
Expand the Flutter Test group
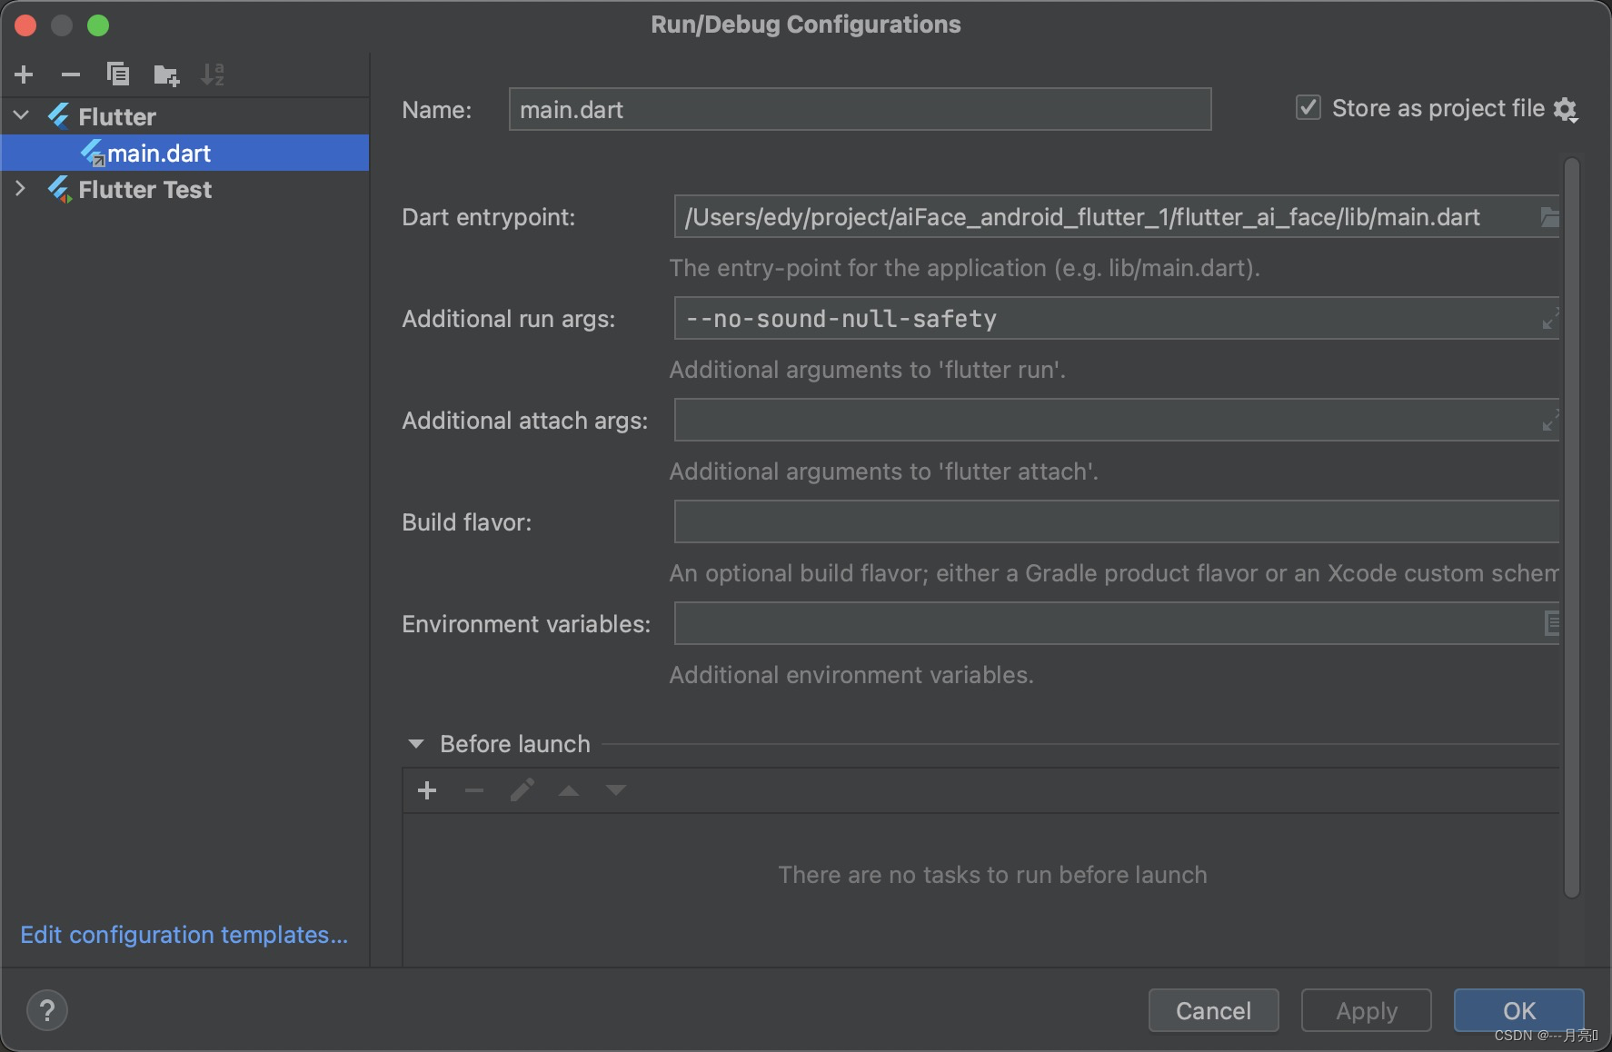tap(21, 189)
